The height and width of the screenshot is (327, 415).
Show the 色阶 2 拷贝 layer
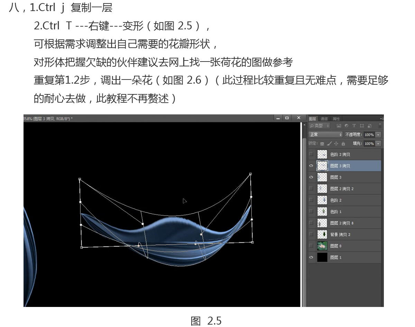click(x=311, y=155)
